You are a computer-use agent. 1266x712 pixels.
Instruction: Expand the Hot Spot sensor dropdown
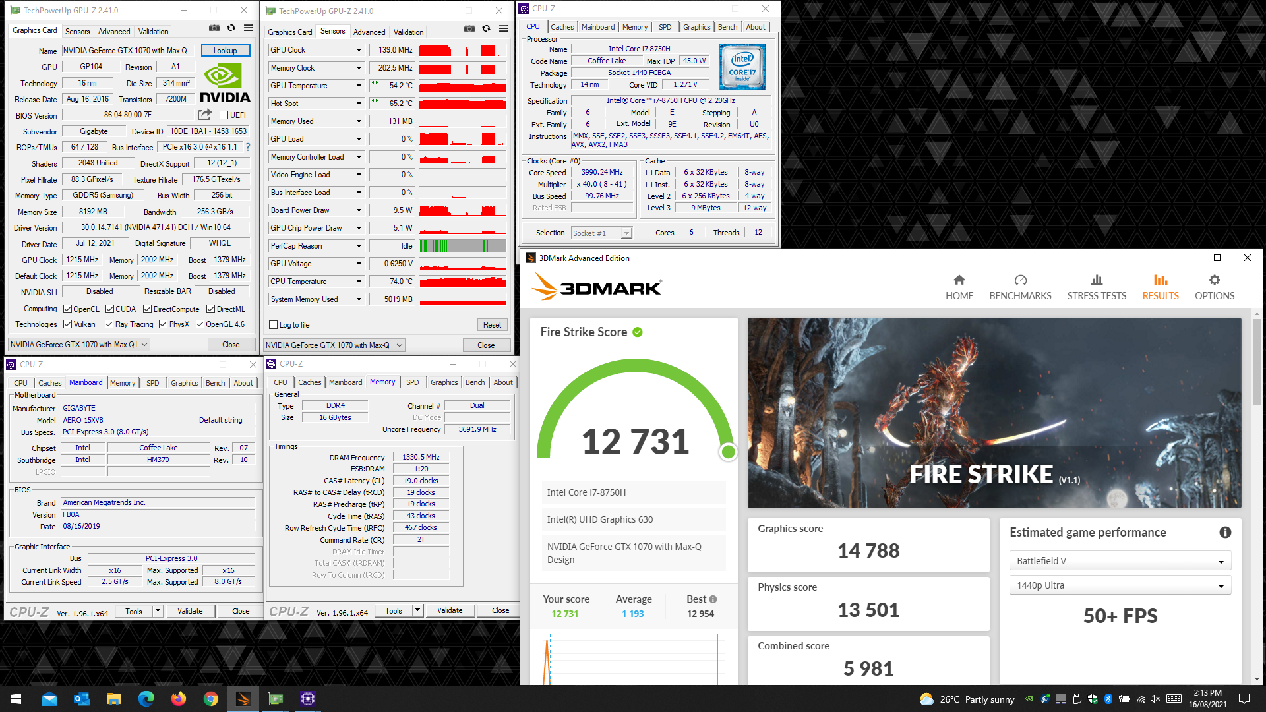coord(359,104)
